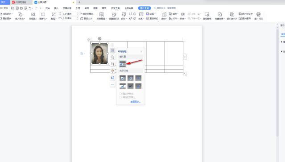This screenshot has width=285, height=162.
Task: Click the lightbulb icon in the floating toolbar
Action: [112, 71]
